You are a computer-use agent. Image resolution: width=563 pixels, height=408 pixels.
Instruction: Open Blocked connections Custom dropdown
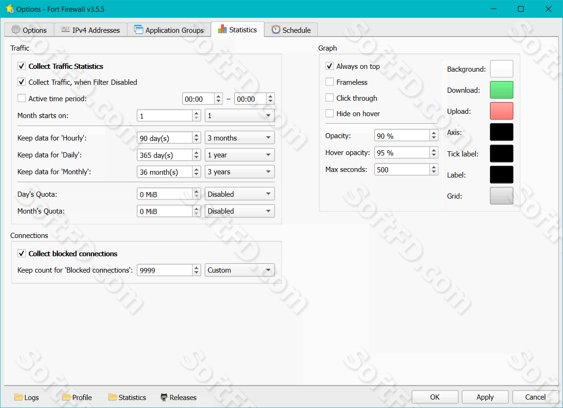click(240, 270)
